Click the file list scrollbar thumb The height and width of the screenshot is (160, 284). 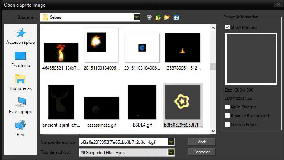tap(213, 67)
